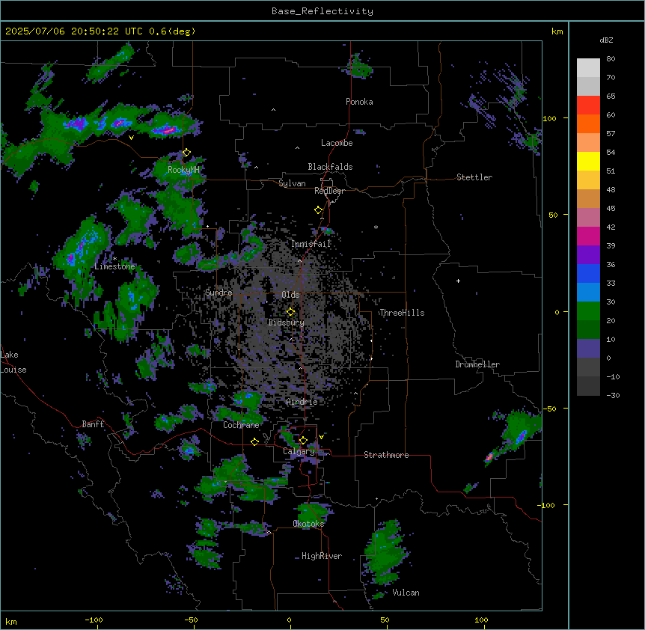Click the ThreeHills label
Screen dimensions: 645x630
(x=402, y=313)
